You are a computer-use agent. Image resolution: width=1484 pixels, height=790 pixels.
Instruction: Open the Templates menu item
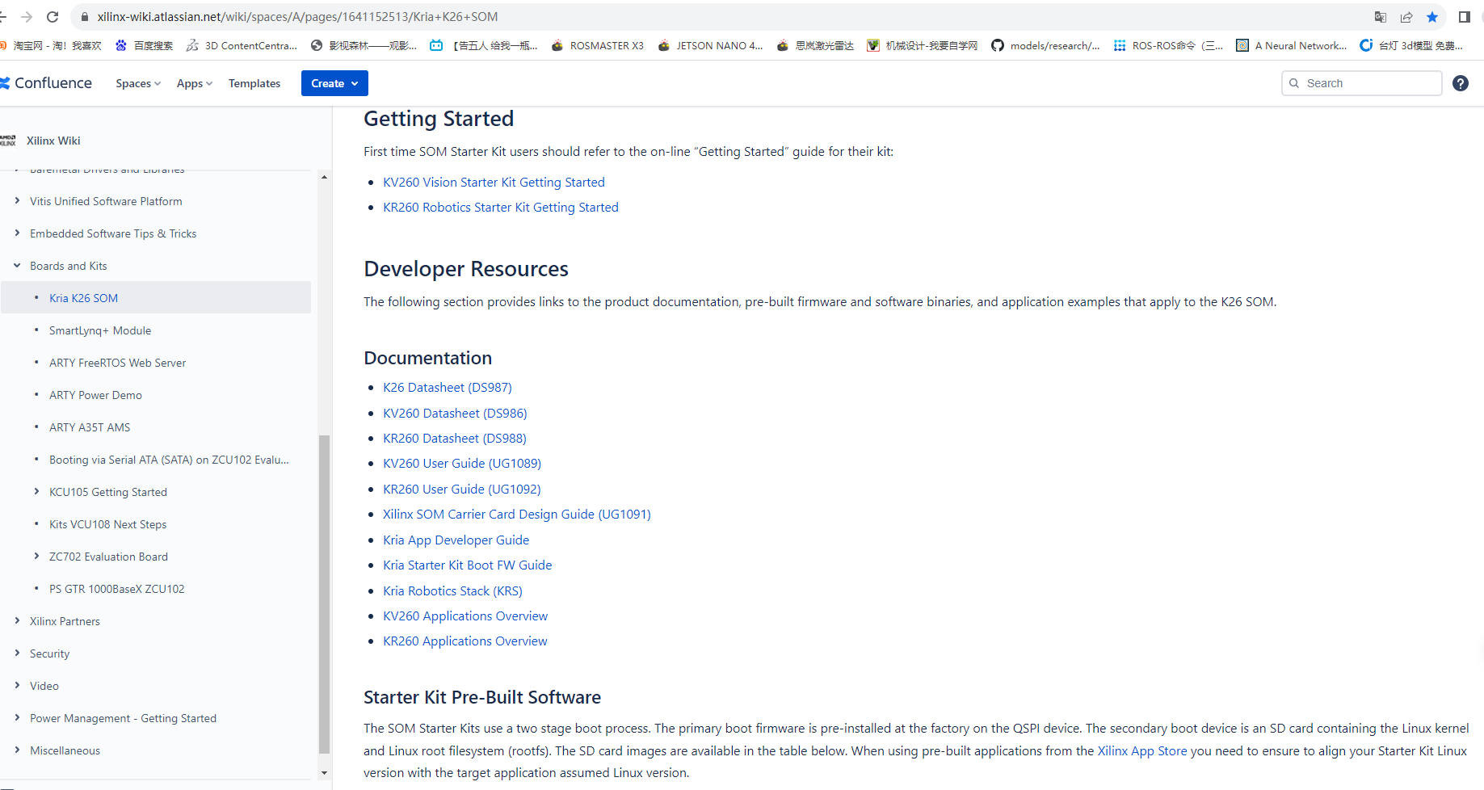point(254,83)
